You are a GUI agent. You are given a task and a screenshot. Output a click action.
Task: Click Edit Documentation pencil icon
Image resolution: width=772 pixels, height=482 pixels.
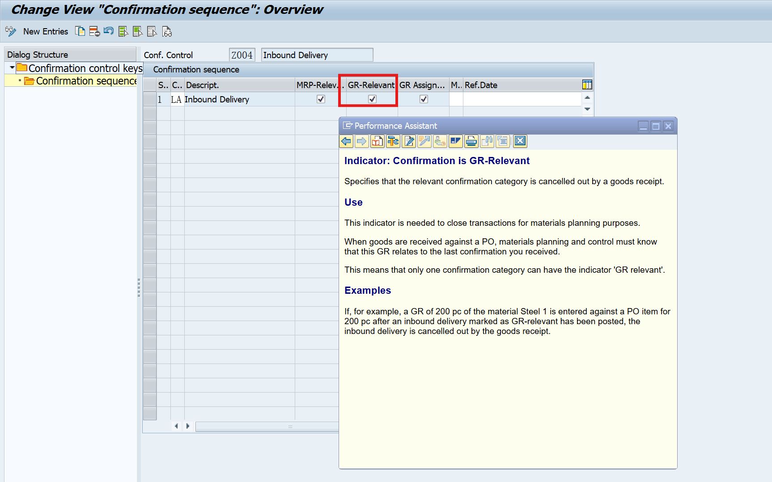409,141
